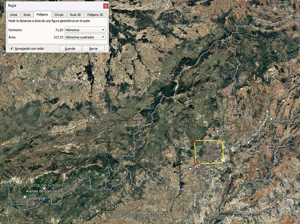Image resolution: width=300 pixels, height=224 pixels.
Task: Toggle the Navegación con ratón checkbox
Action: point(11,49)
